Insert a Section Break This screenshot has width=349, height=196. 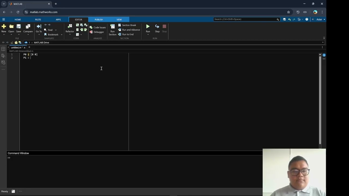(x=127, y=25)
